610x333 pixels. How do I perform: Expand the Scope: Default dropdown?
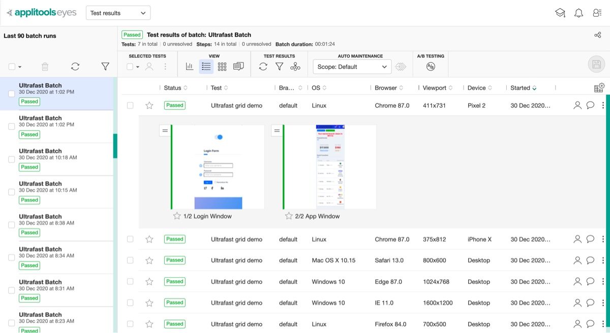[x=352, y=66]
